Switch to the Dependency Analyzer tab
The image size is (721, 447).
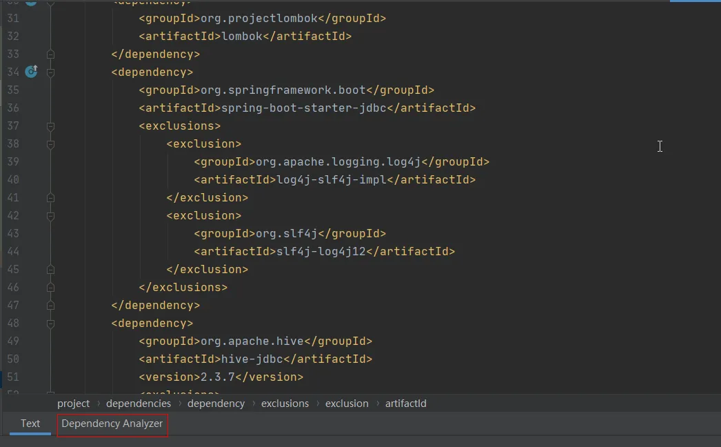[112, 424]
